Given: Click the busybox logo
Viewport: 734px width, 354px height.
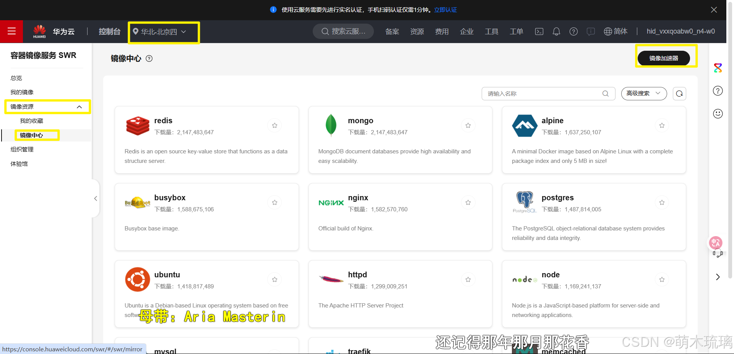Looking at the screenshot, I should pos(138,203).
